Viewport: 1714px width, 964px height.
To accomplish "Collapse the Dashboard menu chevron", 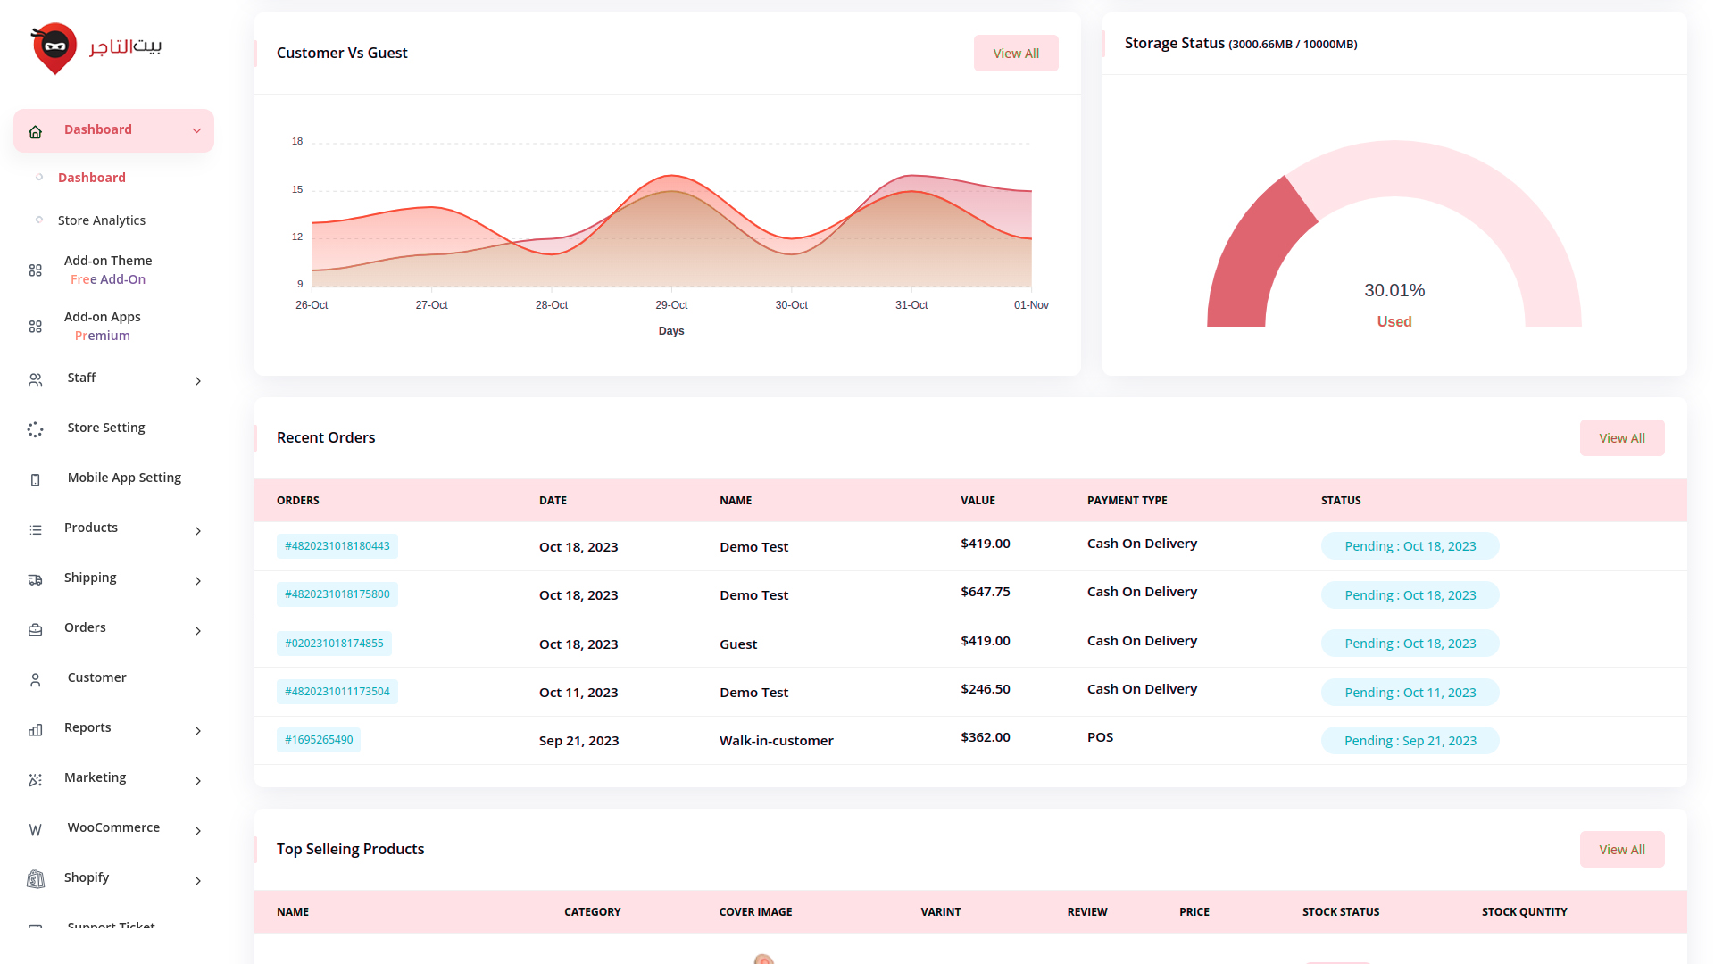I will tap(196, 131).
